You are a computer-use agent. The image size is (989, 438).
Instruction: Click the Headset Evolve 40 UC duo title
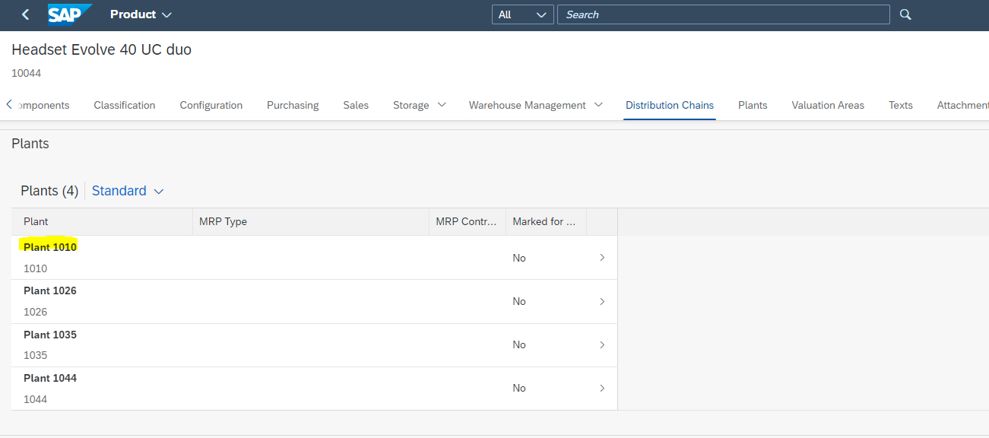pos(102,49)
